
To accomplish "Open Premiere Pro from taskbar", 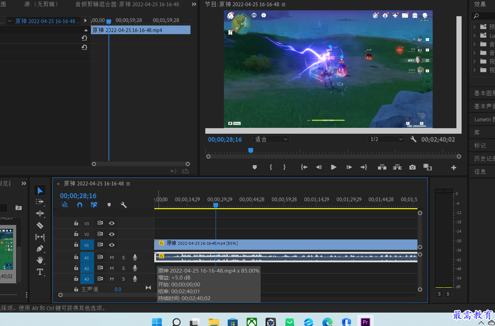I will [365, 322].
